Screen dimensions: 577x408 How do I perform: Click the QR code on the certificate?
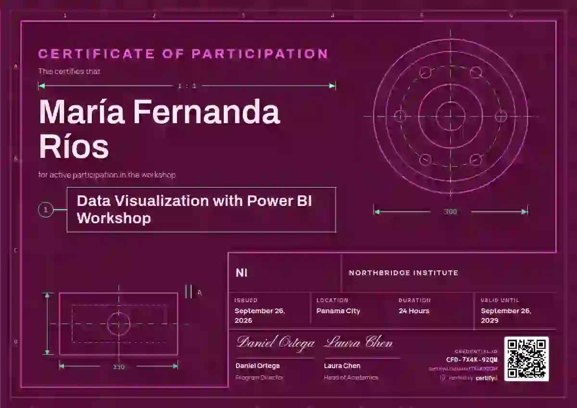coord(527,359)
